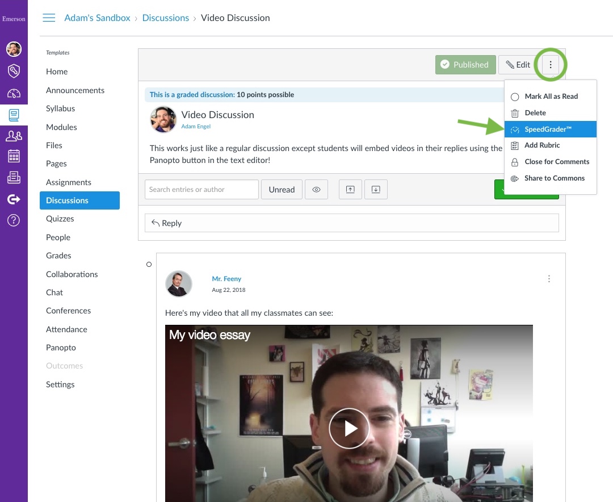Open Settings in course navigation

coord(60,384)
